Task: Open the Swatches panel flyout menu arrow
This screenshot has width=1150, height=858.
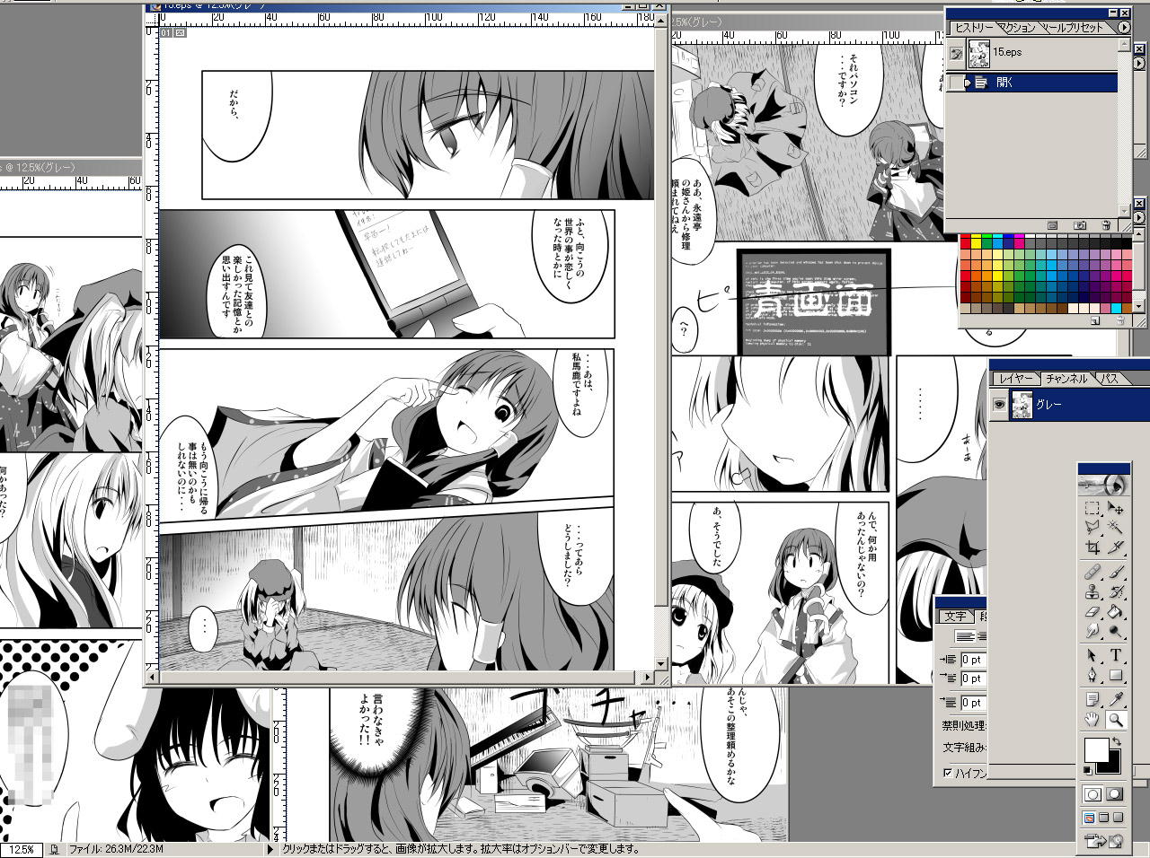Action: point(1139,218)
